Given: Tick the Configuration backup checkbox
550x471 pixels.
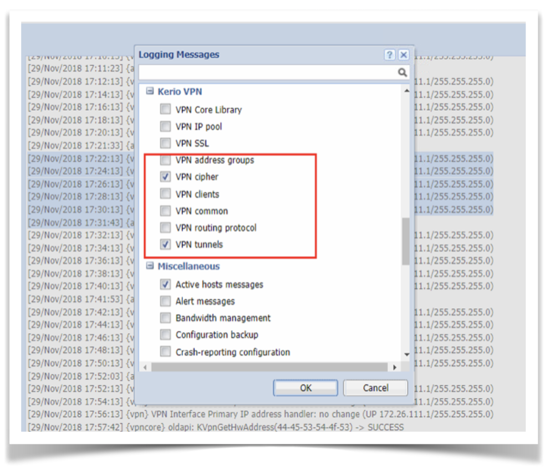Looking at the screenshot, I should pos(165,334).
